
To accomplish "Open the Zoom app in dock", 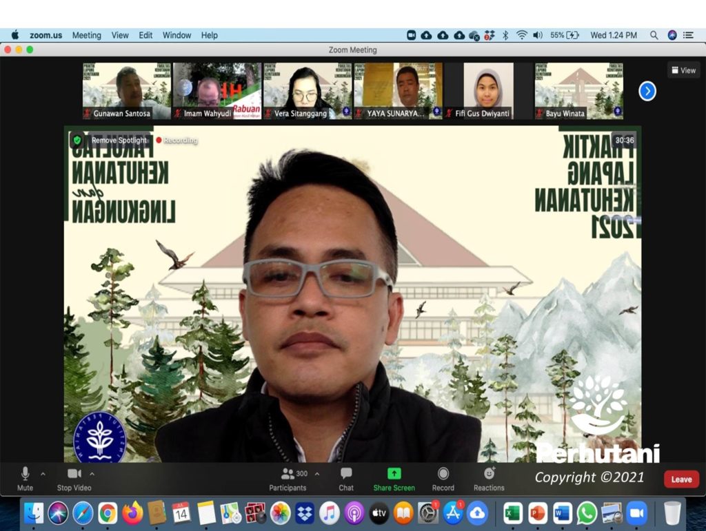I will pos(636,513).
